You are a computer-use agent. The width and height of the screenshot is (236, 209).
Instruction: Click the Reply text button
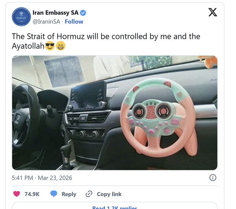(x=69, y=194)
